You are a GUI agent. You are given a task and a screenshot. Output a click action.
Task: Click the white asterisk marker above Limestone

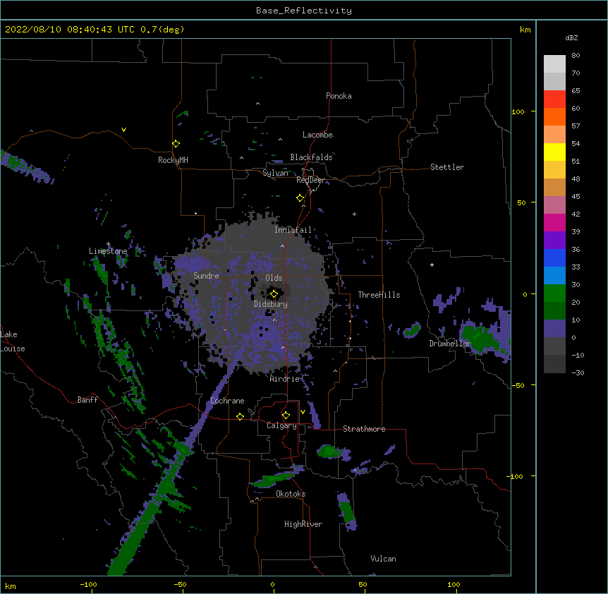click(108, 244)
